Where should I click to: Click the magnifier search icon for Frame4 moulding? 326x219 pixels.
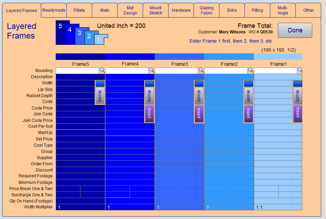[152, 70]
